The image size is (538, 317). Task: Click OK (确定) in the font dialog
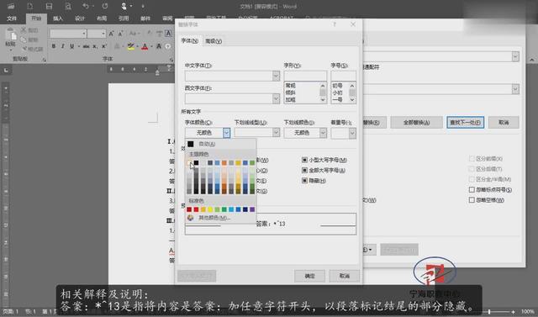(309, 276)
